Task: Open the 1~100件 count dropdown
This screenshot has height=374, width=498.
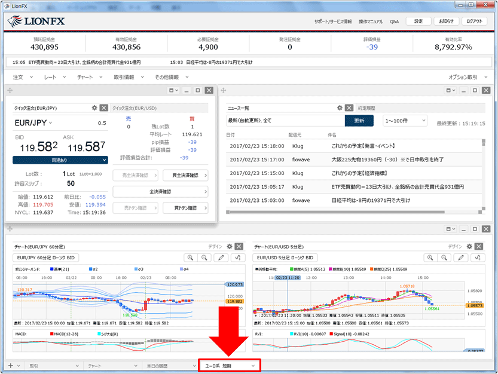Action: 405,121
